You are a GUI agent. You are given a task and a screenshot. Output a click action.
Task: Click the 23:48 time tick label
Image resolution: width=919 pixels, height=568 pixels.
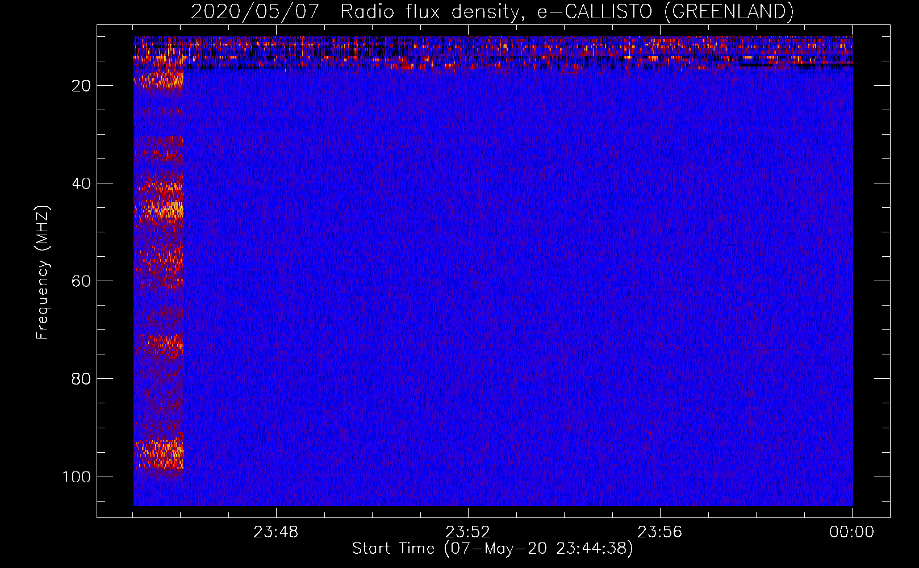[x=275, y=532]
